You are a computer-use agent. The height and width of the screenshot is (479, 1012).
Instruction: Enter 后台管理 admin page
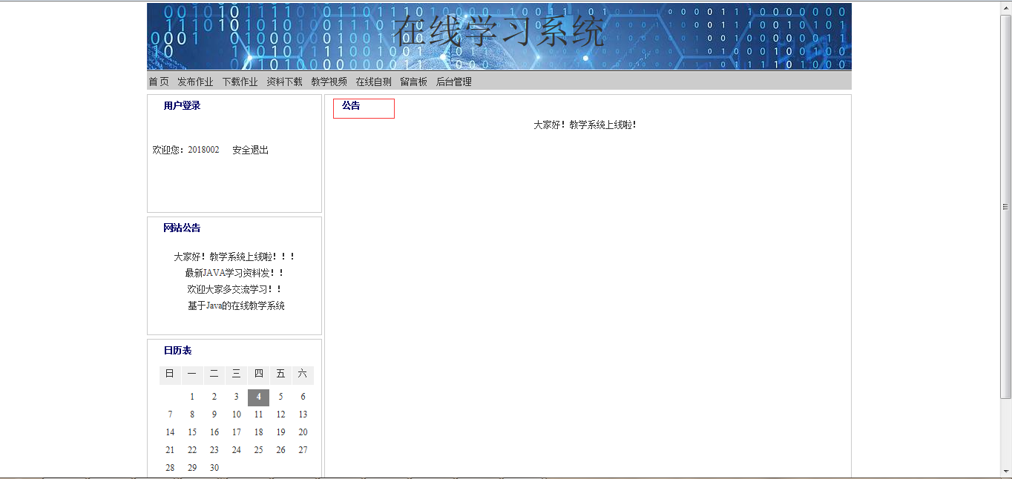coord(453,82)
